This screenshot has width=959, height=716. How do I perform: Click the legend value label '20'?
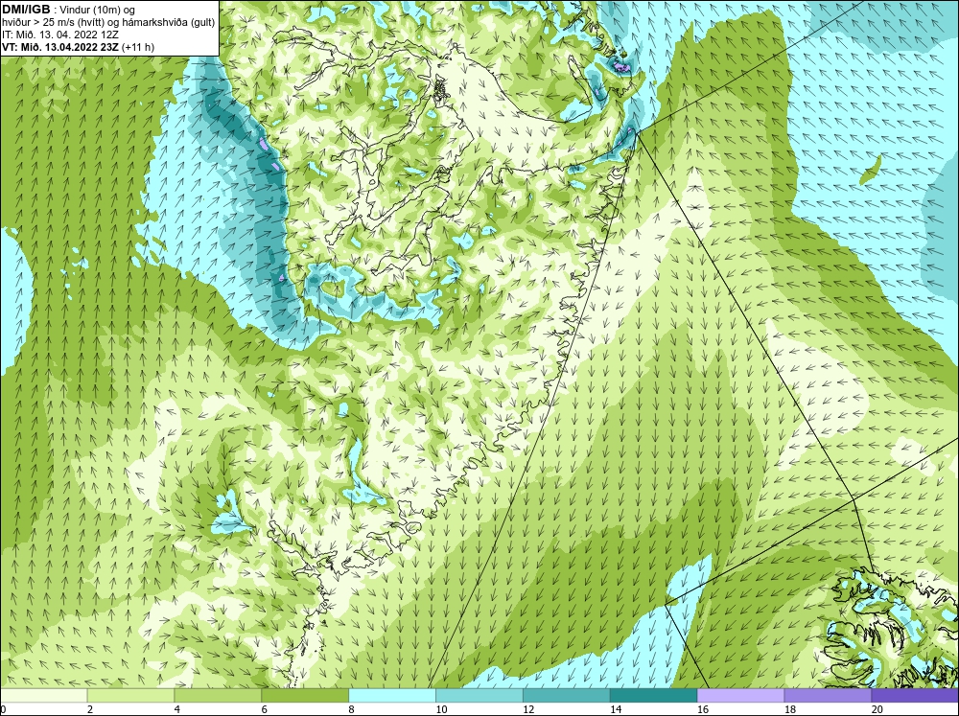tap(877, 709)
